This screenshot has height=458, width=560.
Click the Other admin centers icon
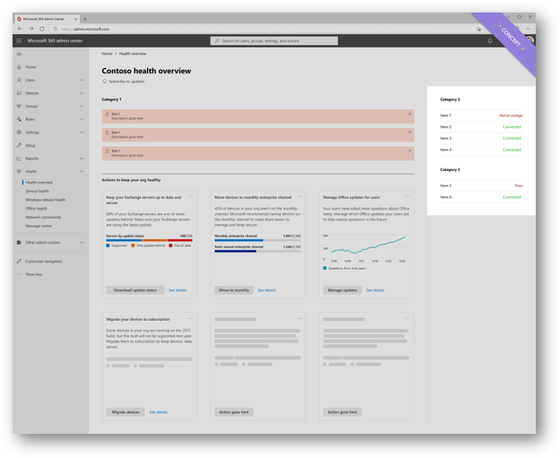[19, 243]
